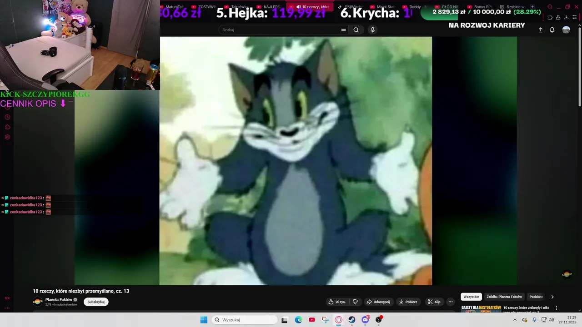Image resolution: width=582 pixels, height=327 pixels.
Task: Click the Klip button
Action: point(434,302)
